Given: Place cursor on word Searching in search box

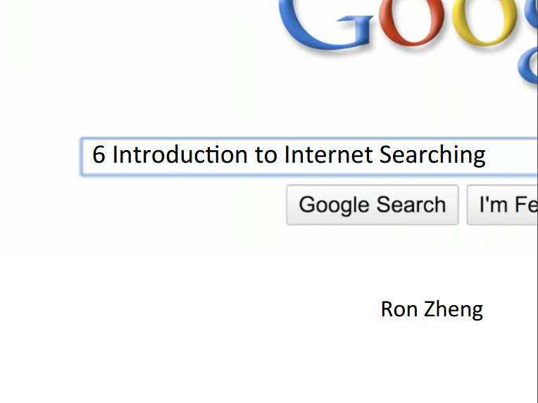Looking at the screenshot, I should click(432, 156).
